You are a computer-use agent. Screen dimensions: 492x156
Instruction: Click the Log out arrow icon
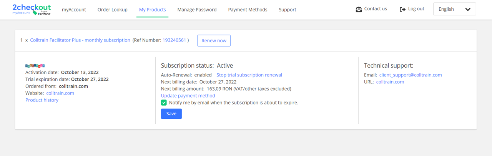point(402,9)
